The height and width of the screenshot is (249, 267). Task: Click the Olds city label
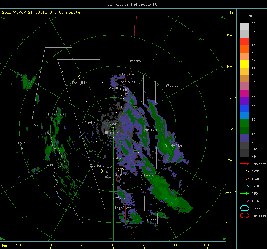point(113,123)
